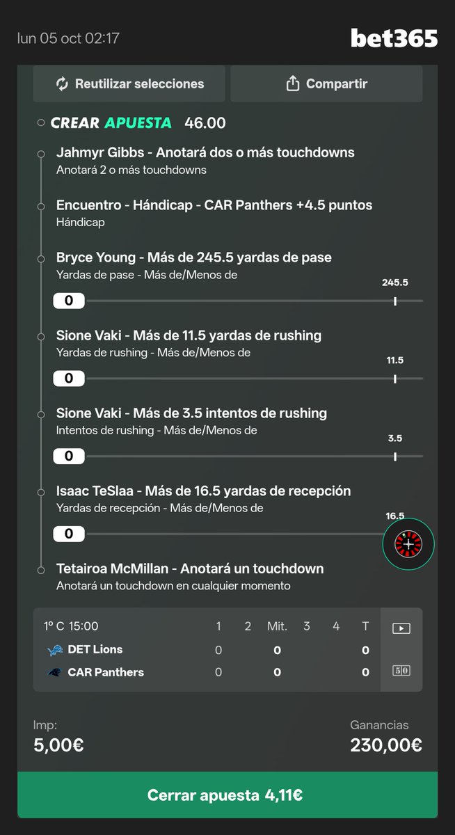
Task: Click the DET Lions team logo
Action: (54, 650)
